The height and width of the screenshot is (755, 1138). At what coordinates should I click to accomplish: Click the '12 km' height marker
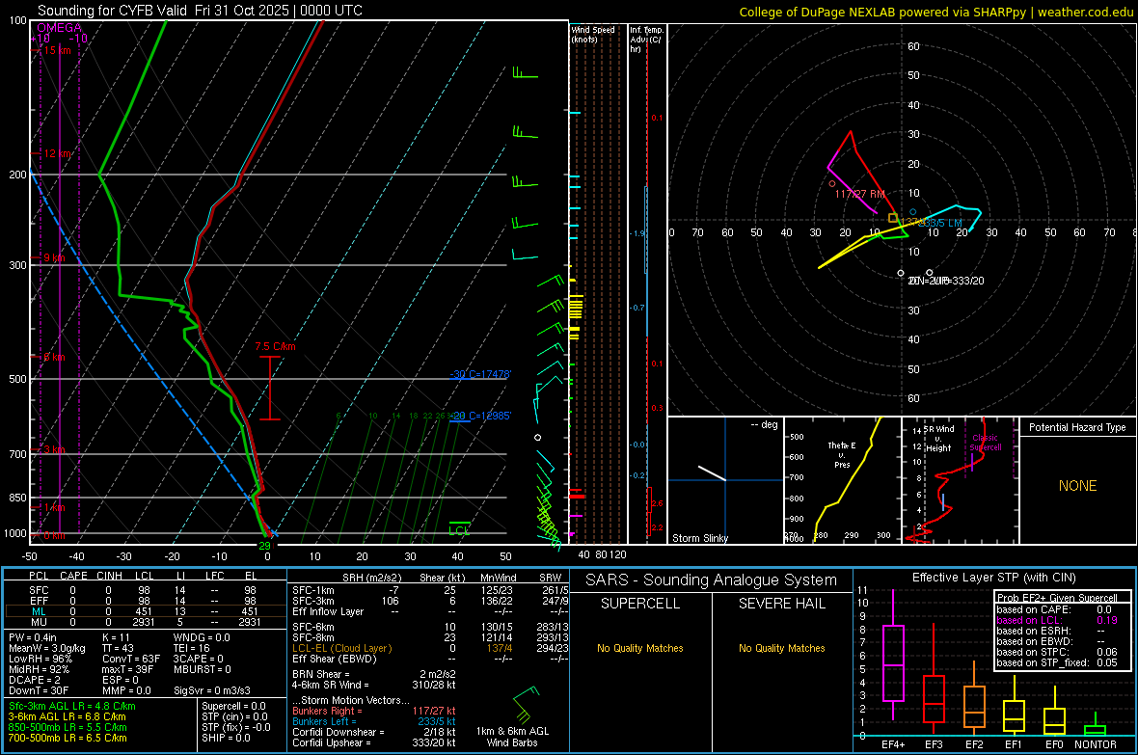pos(57,154)
